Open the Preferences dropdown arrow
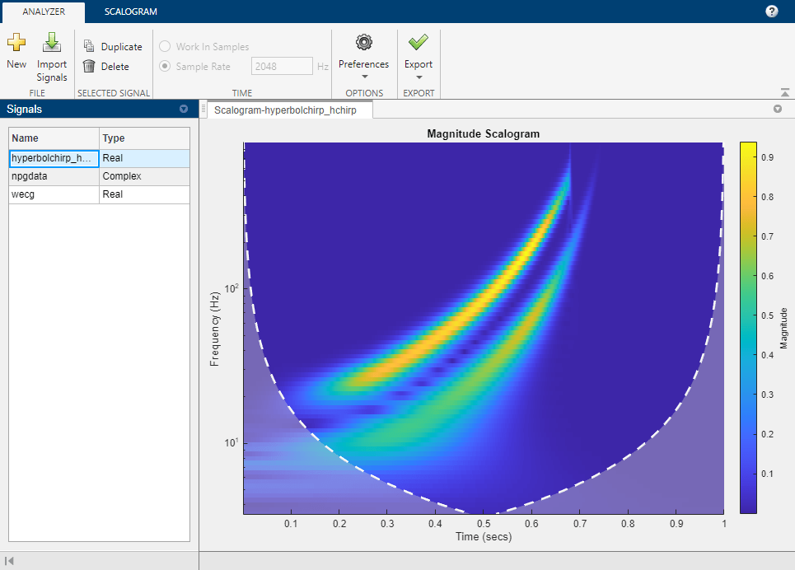Image resolution: width=795 pixels, height=570 pixels. (363, 75)
